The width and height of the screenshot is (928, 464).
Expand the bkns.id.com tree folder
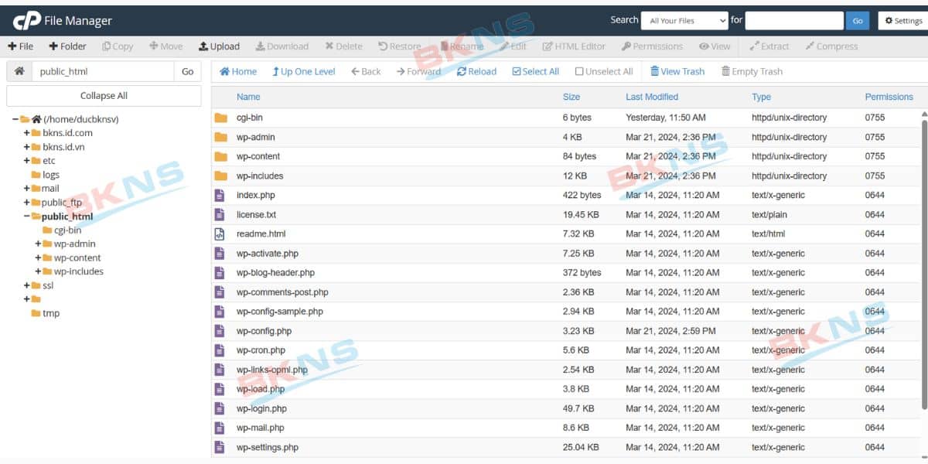26,133
